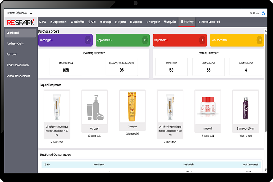
Task: Click the RESPARK logo
Action: (21, 22)
